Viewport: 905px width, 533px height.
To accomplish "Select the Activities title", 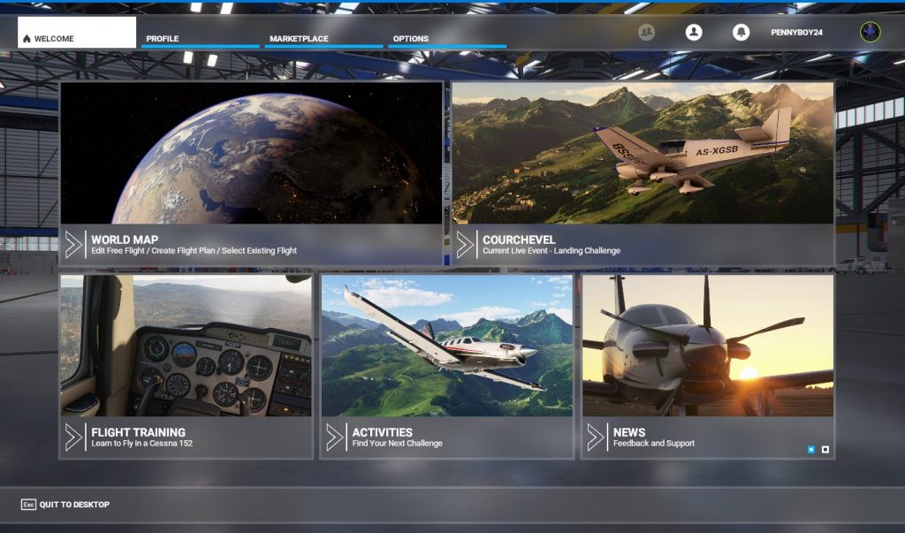I will [382, 432].
